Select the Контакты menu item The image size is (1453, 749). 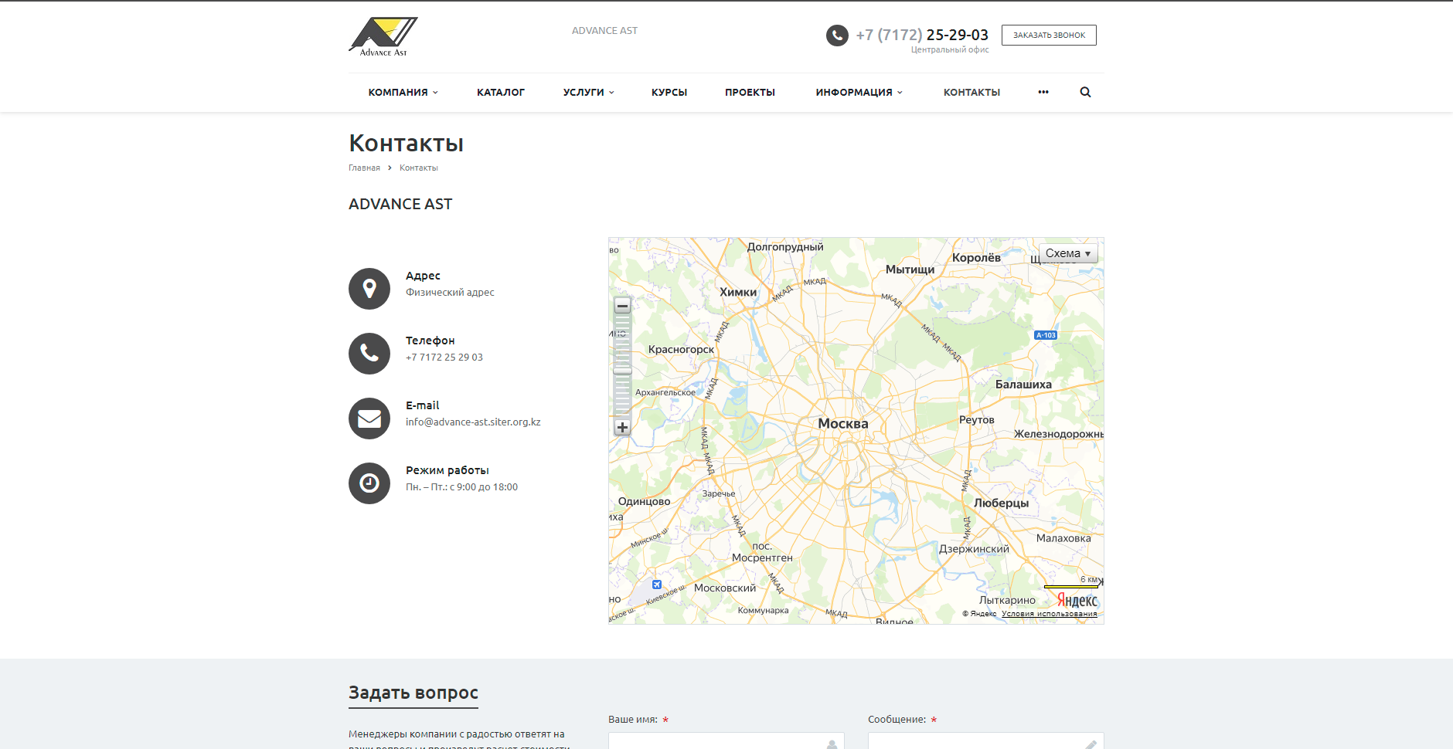point(972,92)
